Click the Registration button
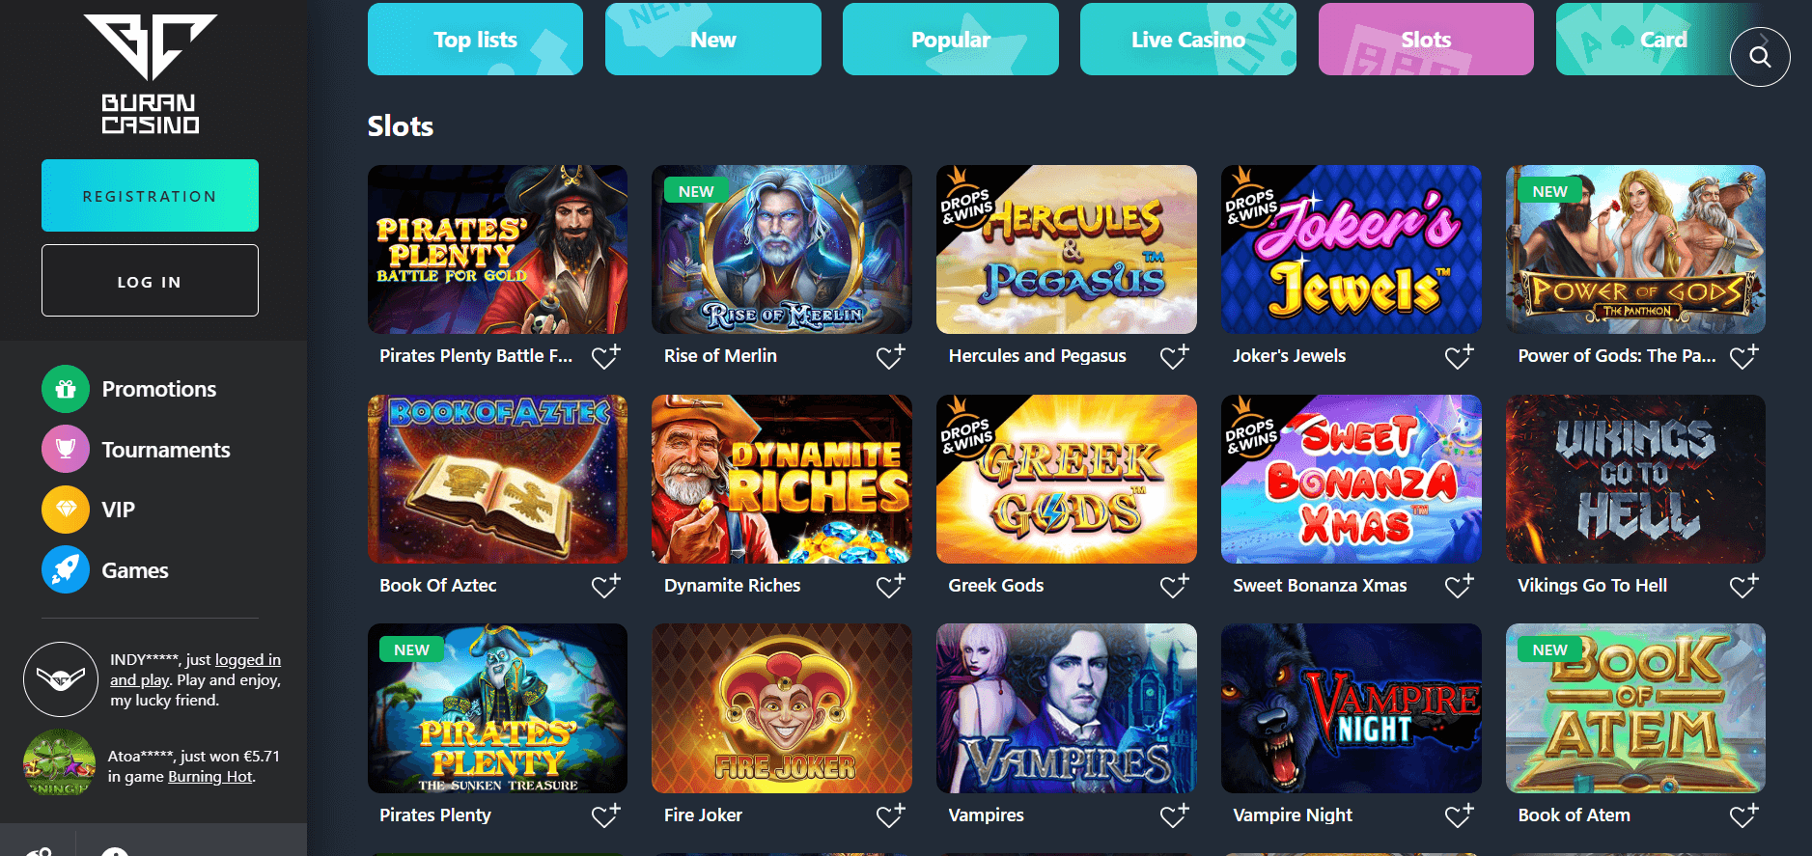This screenshot has height=856, width=1812. tap(150, 196)
